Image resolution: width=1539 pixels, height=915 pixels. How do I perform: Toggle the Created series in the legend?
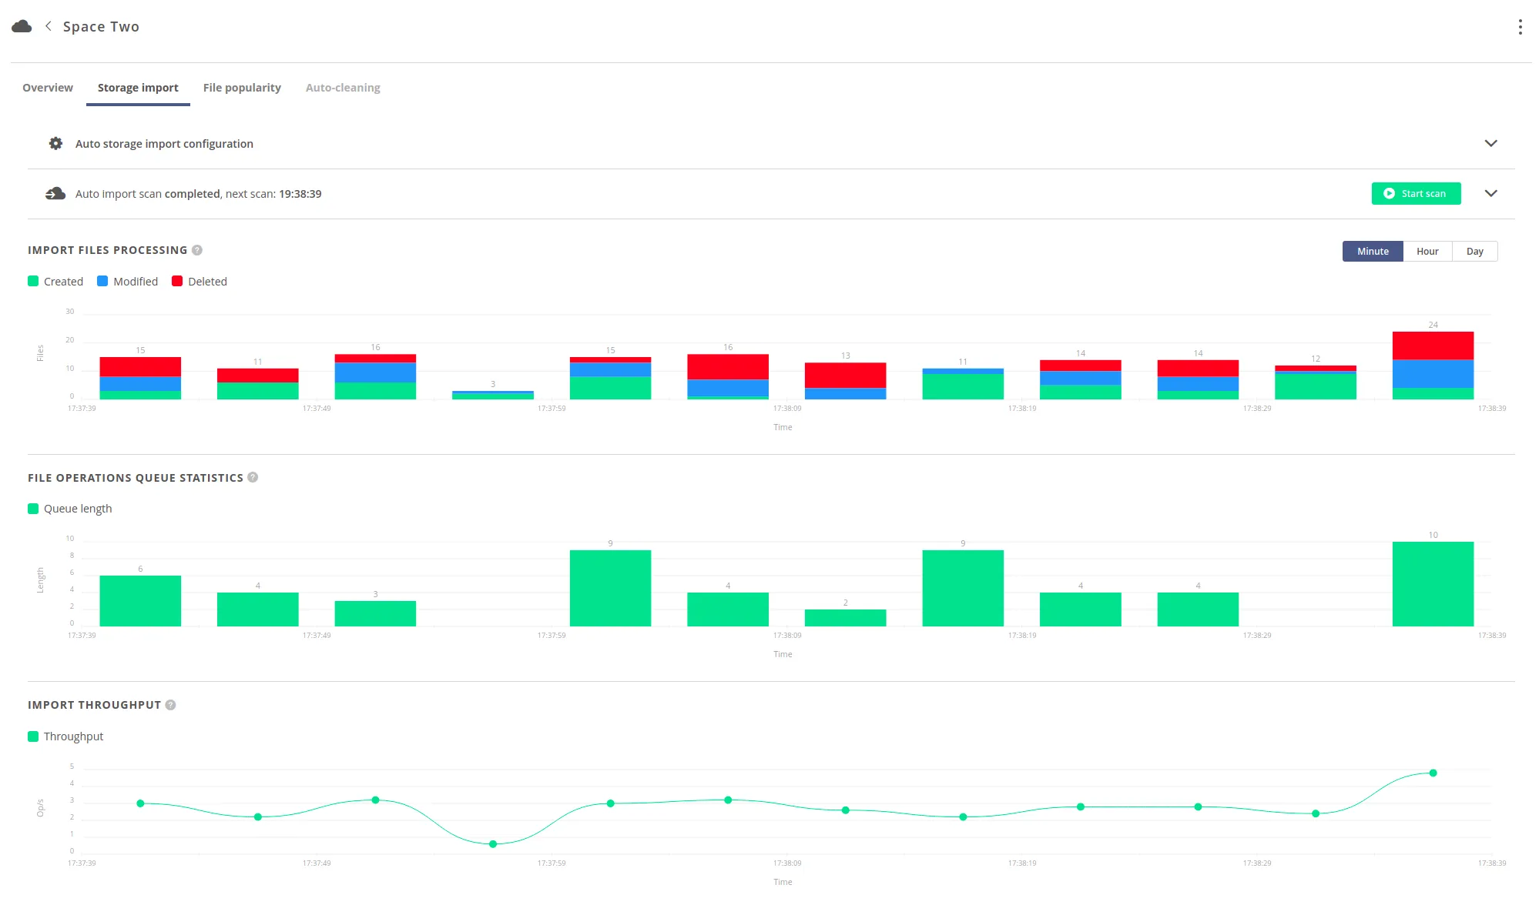coord(55,281)
